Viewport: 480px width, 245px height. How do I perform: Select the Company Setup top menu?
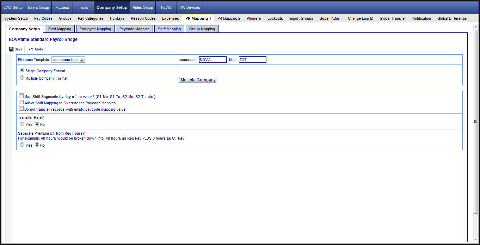click(x=112, y=7)
